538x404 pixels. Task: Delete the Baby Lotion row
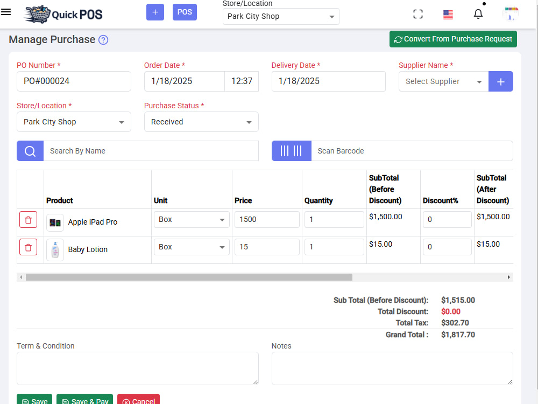[x=28, y=247]
